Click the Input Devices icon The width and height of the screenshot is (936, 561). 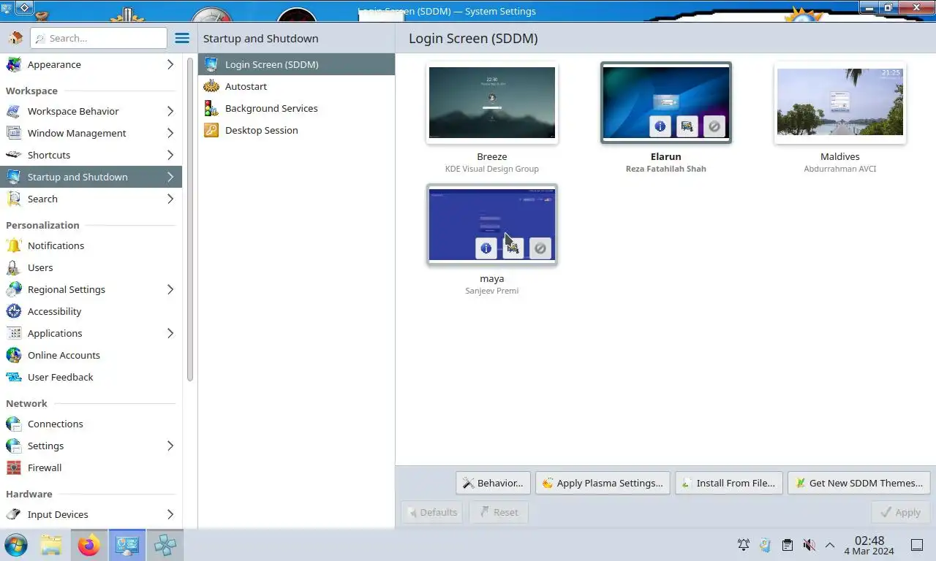click(13, 514)
